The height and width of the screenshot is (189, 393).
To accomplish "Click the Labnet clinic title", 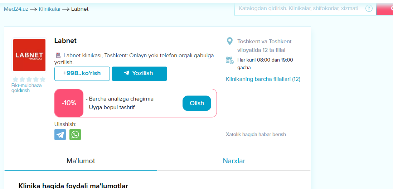I will [65, 41].
